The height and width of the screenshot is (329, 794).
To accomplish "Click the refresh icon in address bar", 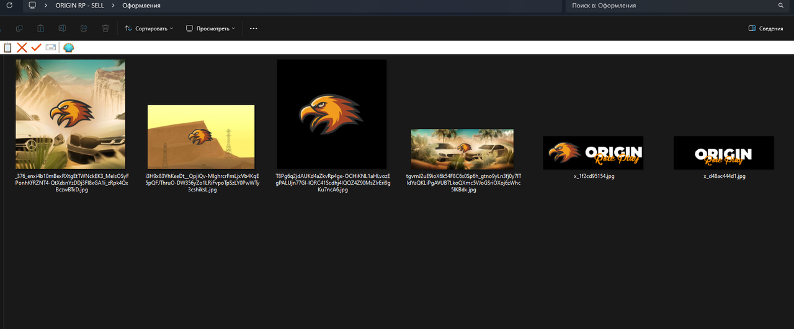I will [x=9, y=5].
